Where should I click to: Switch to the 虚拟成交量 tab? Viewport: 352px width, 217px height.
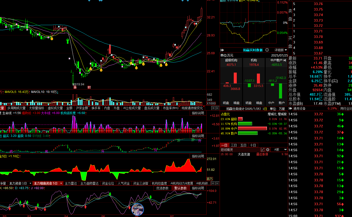(x=55, y=108)
